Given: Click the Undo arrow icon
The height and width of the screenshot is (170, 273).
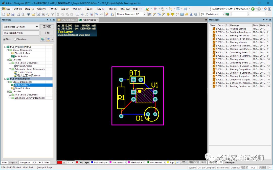Looking at the screenshot, I should 97,14.
